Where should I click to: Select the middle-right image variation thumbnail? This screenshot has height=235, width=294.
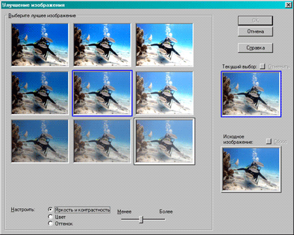click(x=165, y=93)
